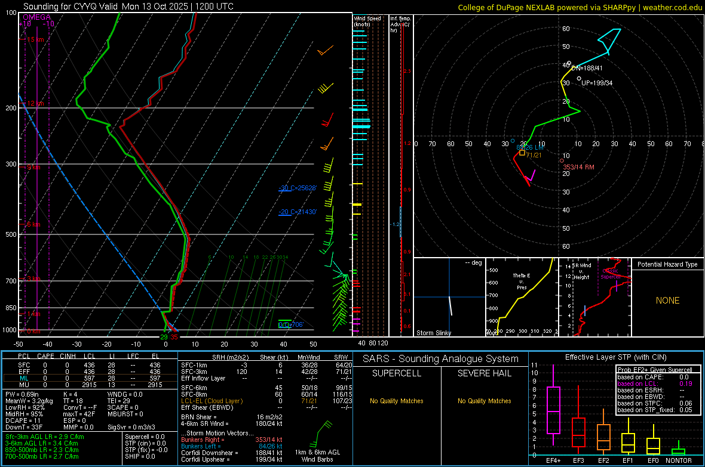Click the magenta 'based on LCL:' row
This screenshot has width=705, height=467.
[x=655, y=384]
